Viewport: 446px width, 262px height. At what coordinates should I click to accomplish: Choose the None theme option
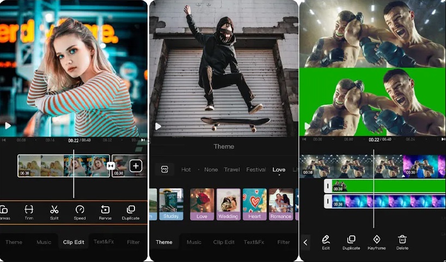[211, 170]
